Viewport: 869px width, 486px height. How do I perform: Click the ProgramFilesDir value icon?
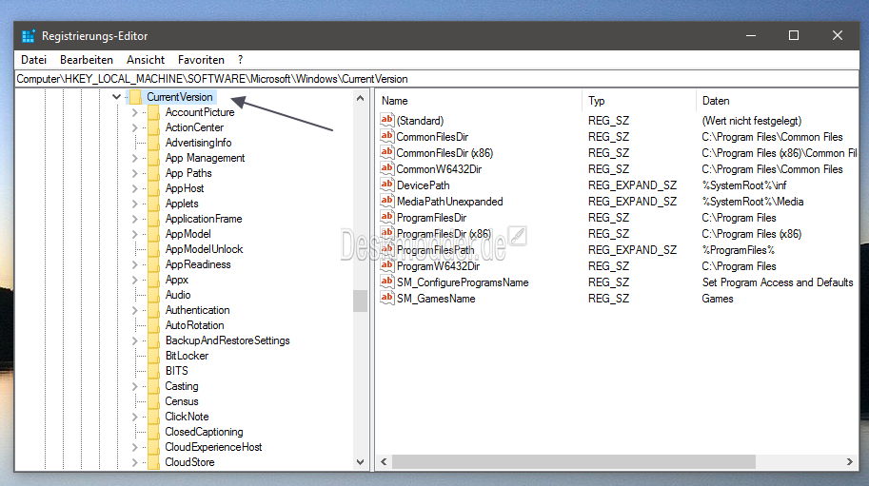pyautogui.click(x=386, y=217)
